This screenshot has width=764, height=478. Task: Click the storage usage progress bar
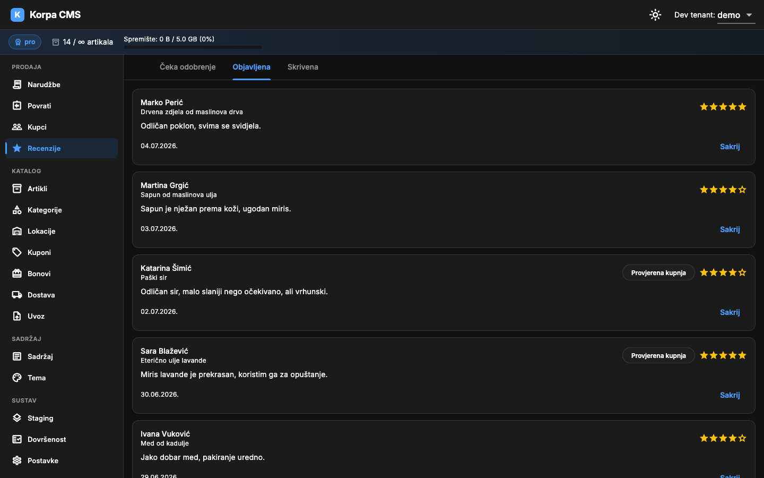pyautogui.click(x=193, y=47)
